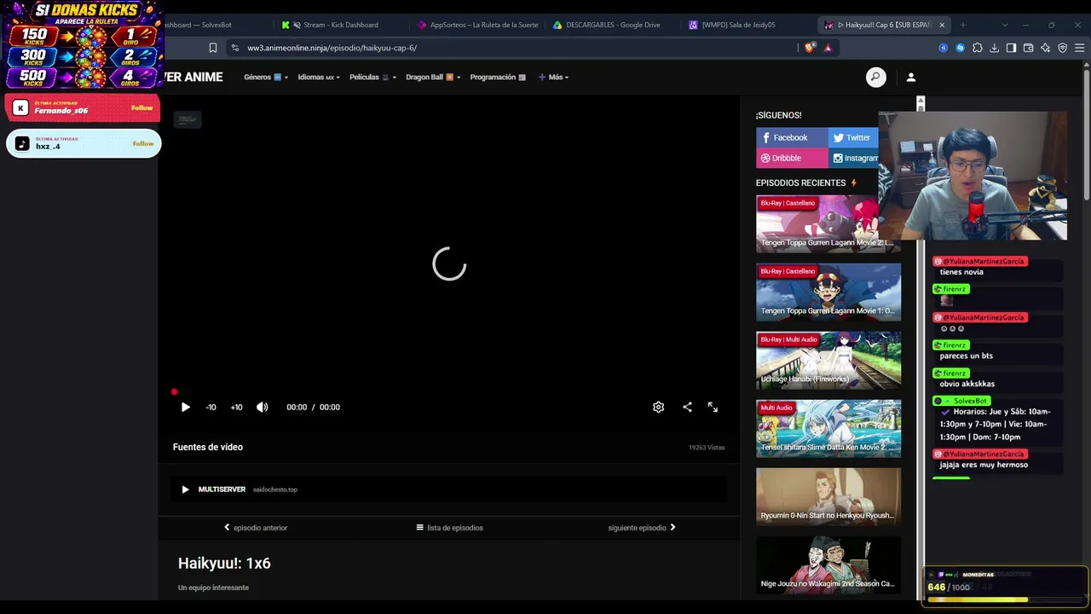Open lista de episodios
The height and width of the screenshot is (614, 1091).
point(449,528)
